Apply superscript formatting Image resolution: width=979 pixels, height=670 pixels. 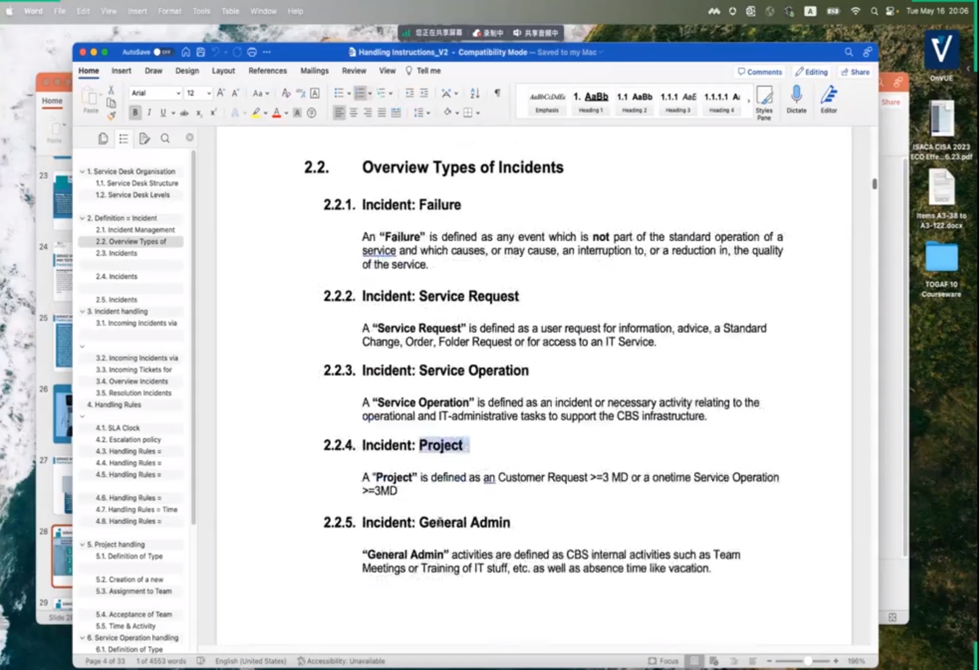click(213, 113)
